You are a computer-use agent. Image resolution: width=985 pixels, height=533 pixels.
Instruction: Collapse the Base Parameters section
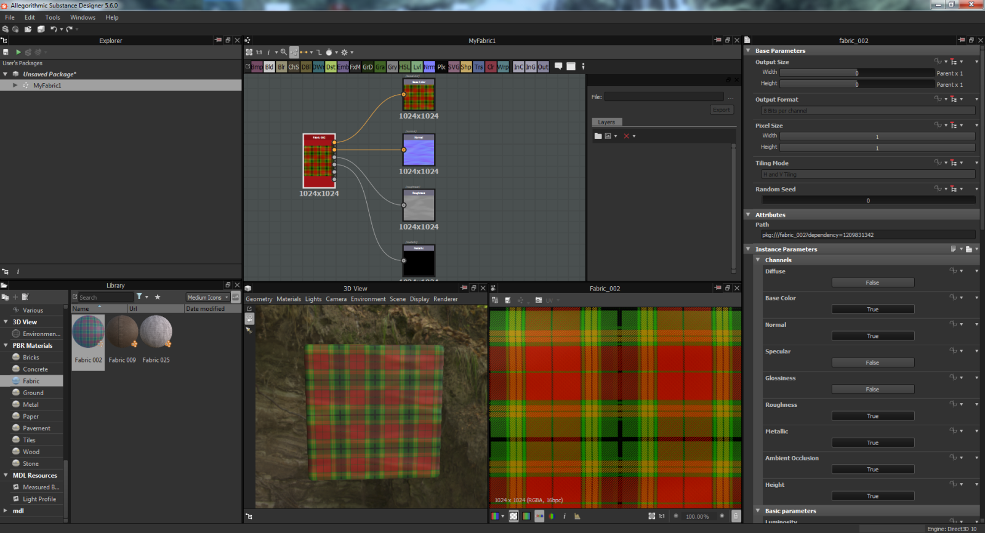point(748,50)
